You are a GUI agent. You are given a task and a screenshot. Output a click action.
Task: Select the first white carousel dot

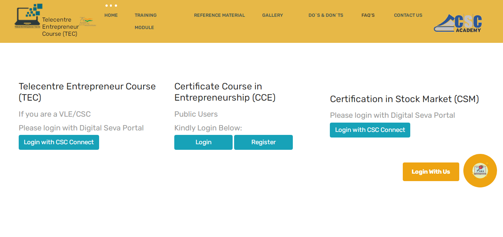[107, 6]
